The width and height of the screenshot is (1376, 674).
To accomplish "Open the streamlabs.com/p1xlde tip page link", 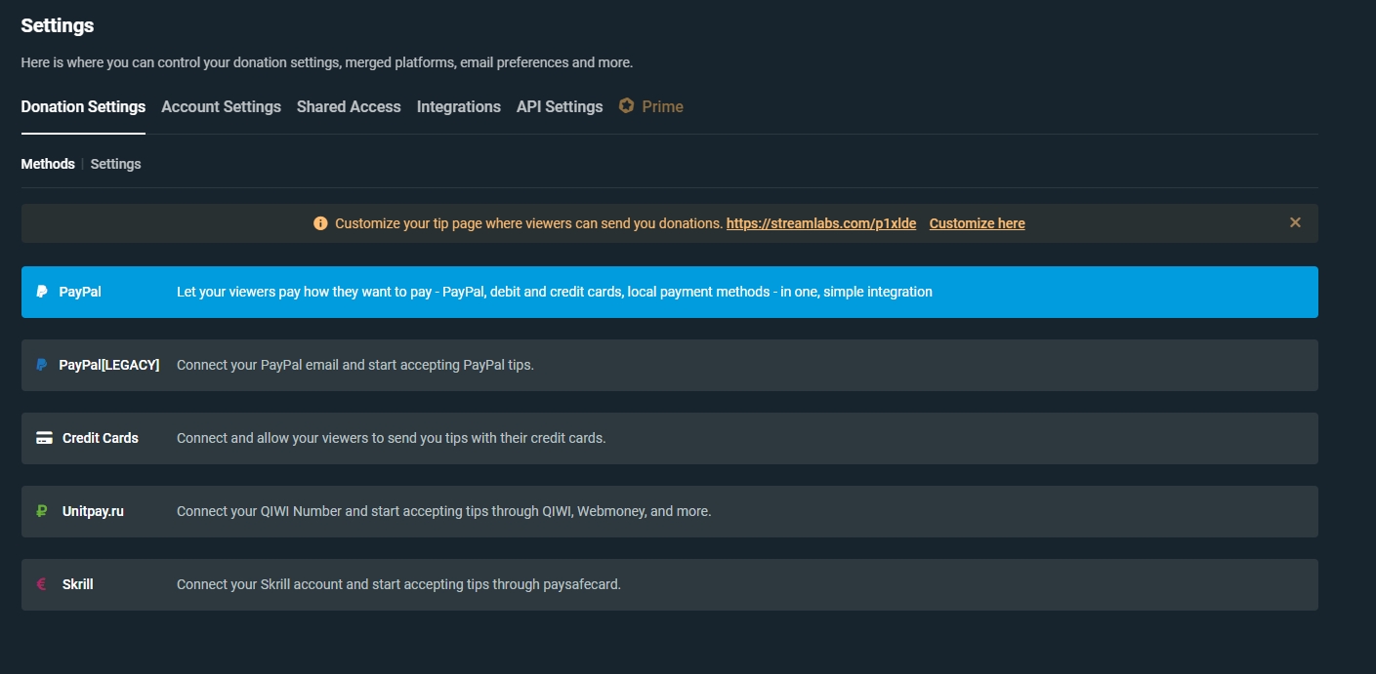I will click(x=820, y=223).
